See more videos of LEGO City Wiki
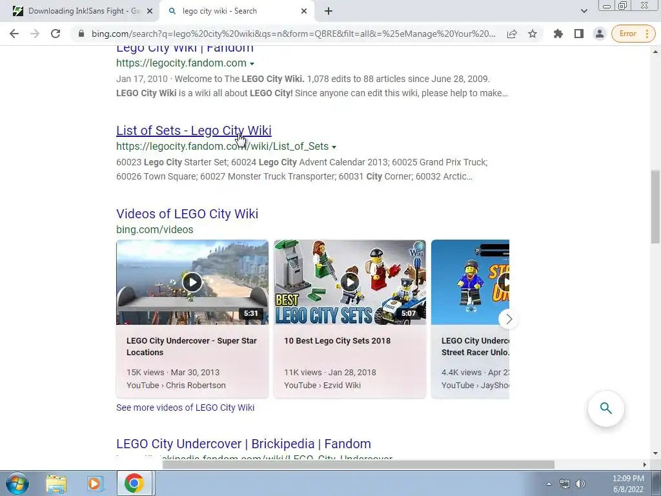 [x=185, y=408]
